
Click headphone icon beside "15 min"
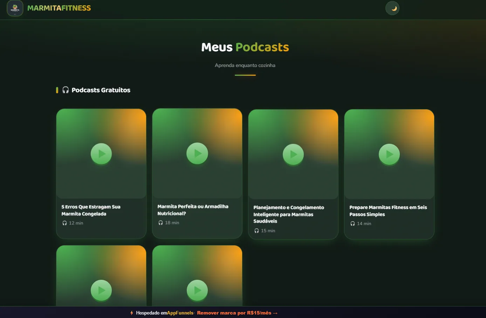[256, 231]
